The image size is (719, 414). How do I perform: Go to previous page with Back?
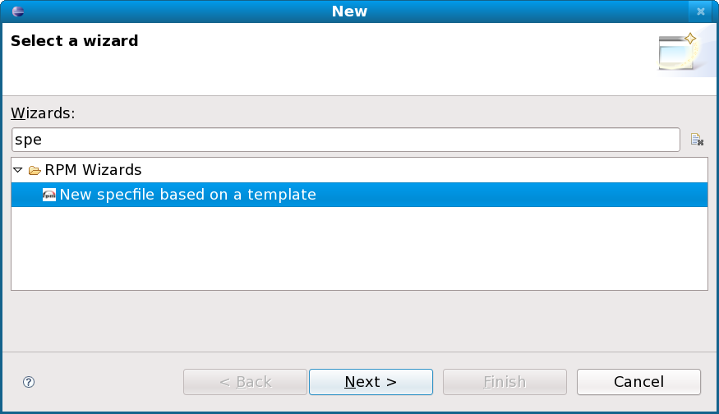tap(246, 382)
